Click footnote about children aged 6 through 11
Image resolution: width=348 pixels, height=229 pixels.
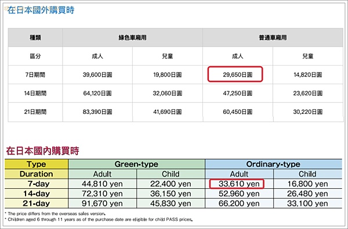coord(99,220)
